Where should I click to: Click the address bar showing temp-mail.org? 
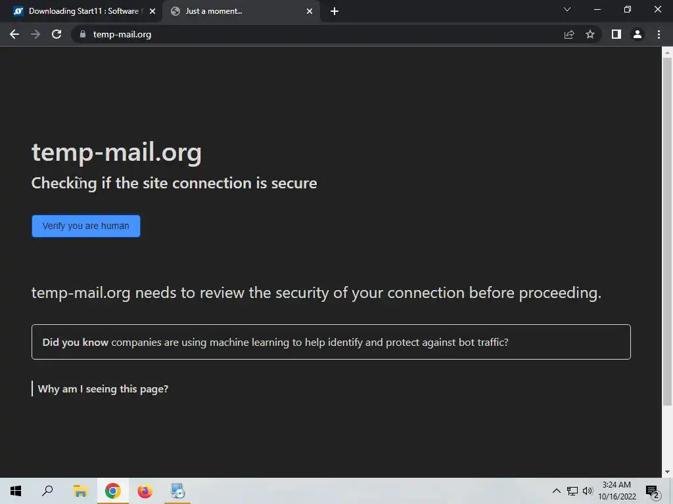point(317,34)
